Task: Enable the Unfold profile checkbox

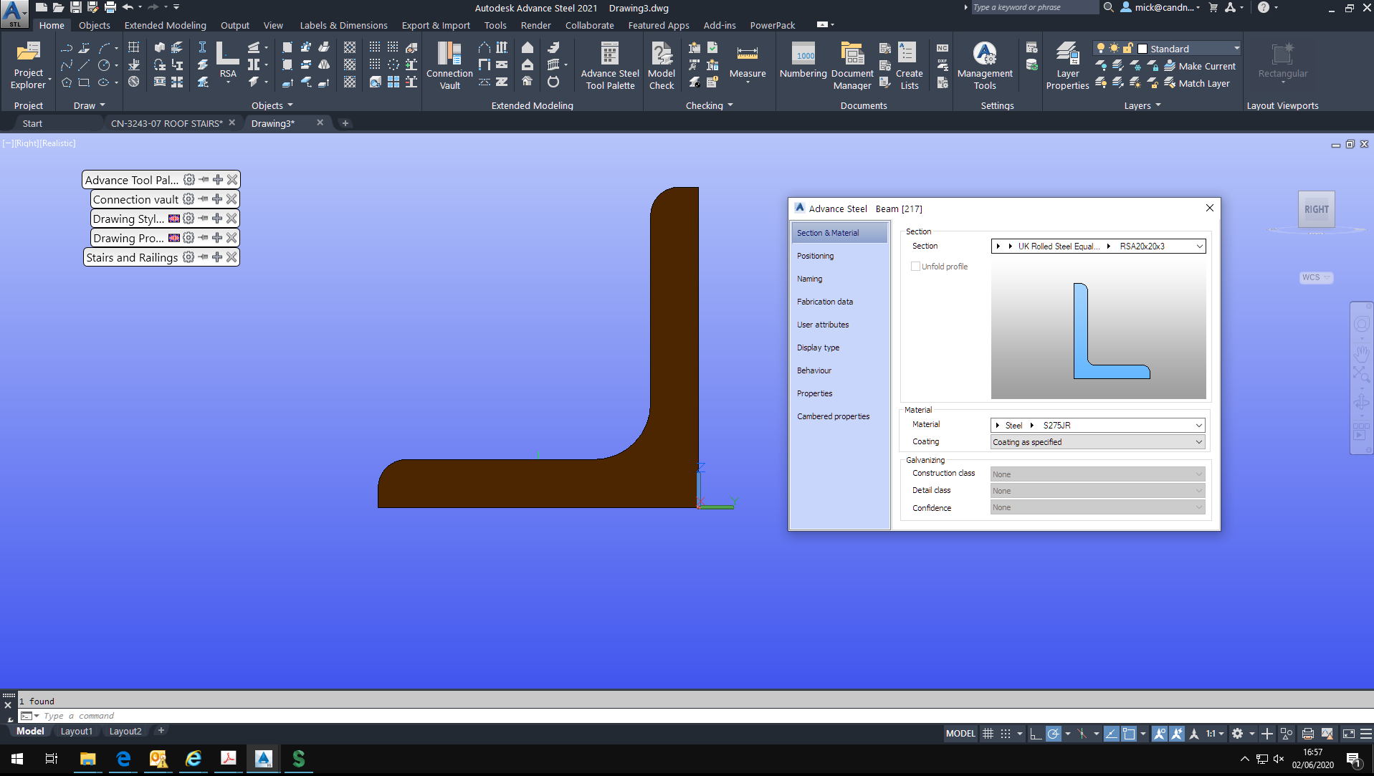Action: click(915, 266)
